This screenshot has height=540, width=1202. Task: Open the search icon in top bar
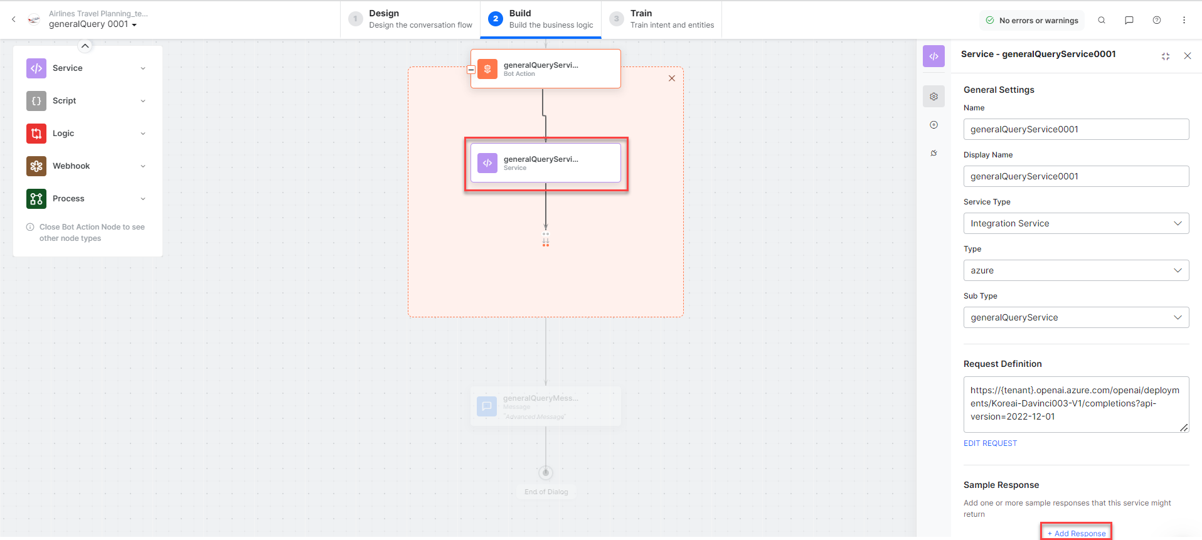click(1102, 20)
